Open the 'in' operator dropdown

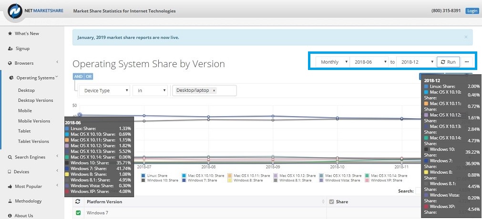point(150,90)
